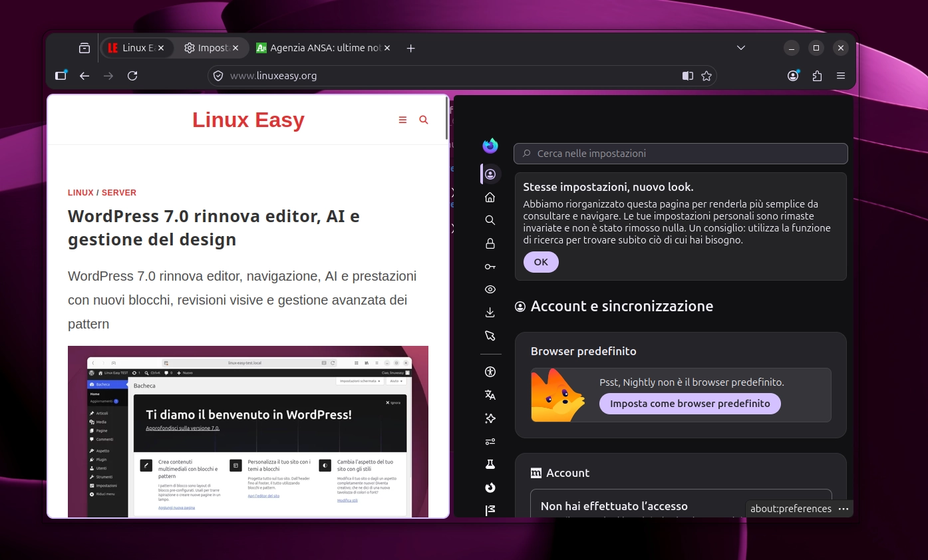Expand the list all tabs dropdown

741,48
